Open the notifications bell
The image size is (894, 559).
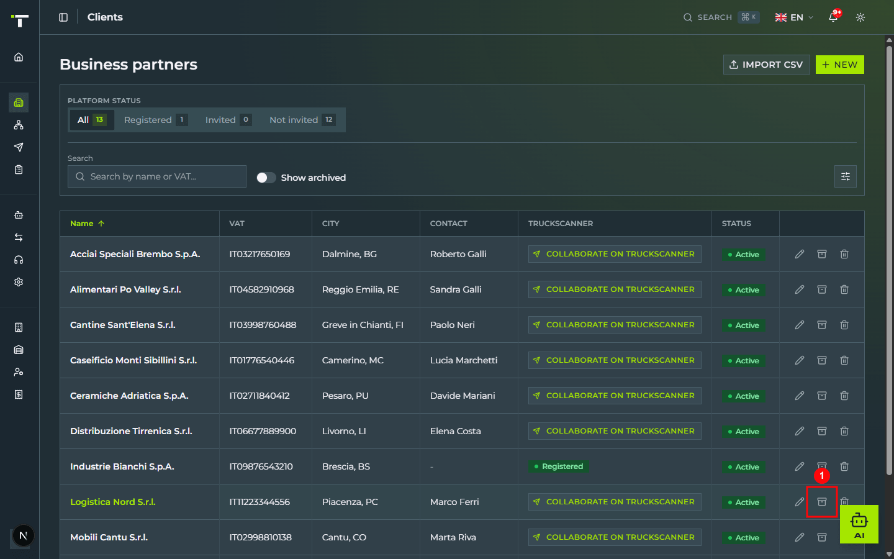pyautogui.click(x=833, y=17)
